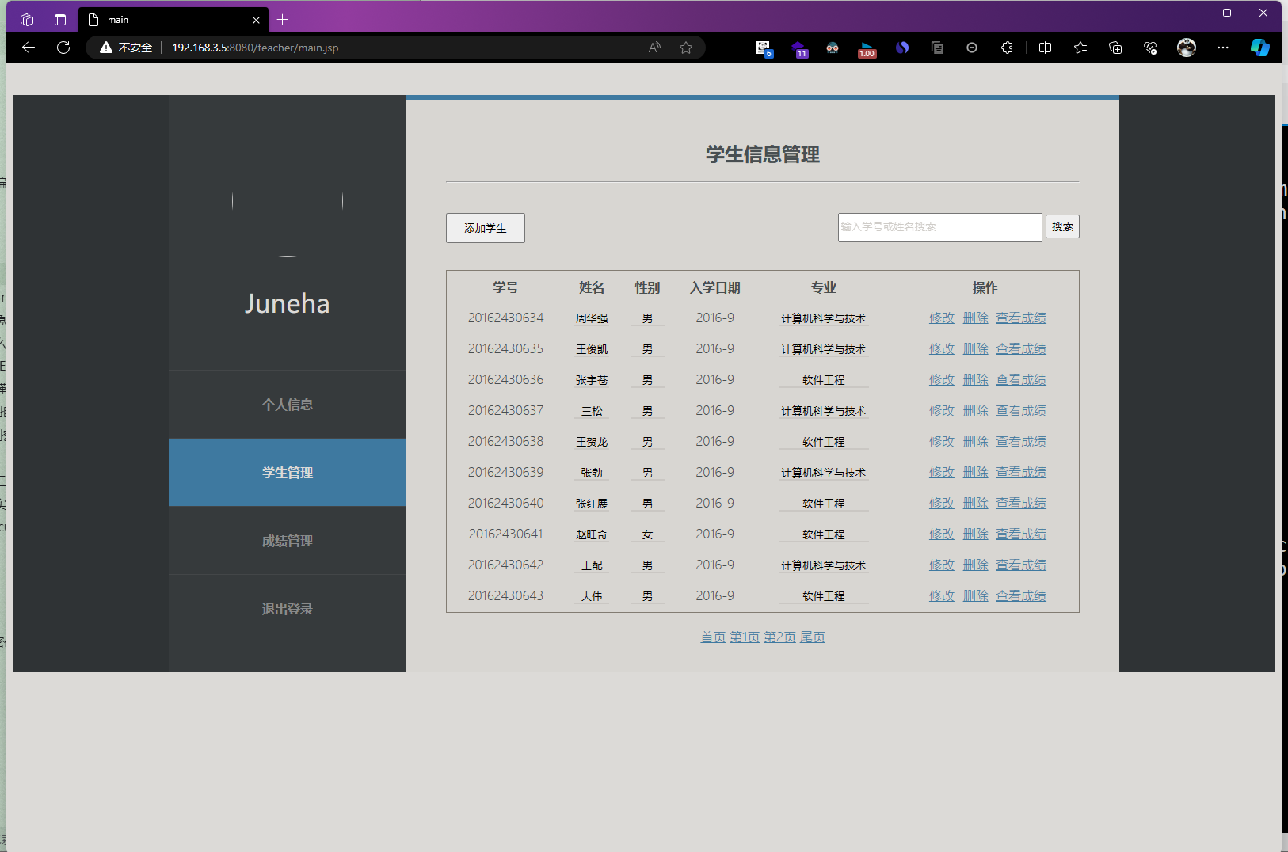Click the 入学日期 column header
Viewport: 1288px width, 852px height.
coord(715,287)
